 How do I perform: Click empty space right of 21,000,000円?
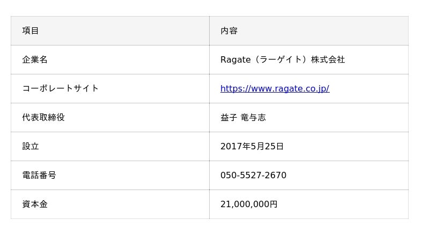(343, 204)
